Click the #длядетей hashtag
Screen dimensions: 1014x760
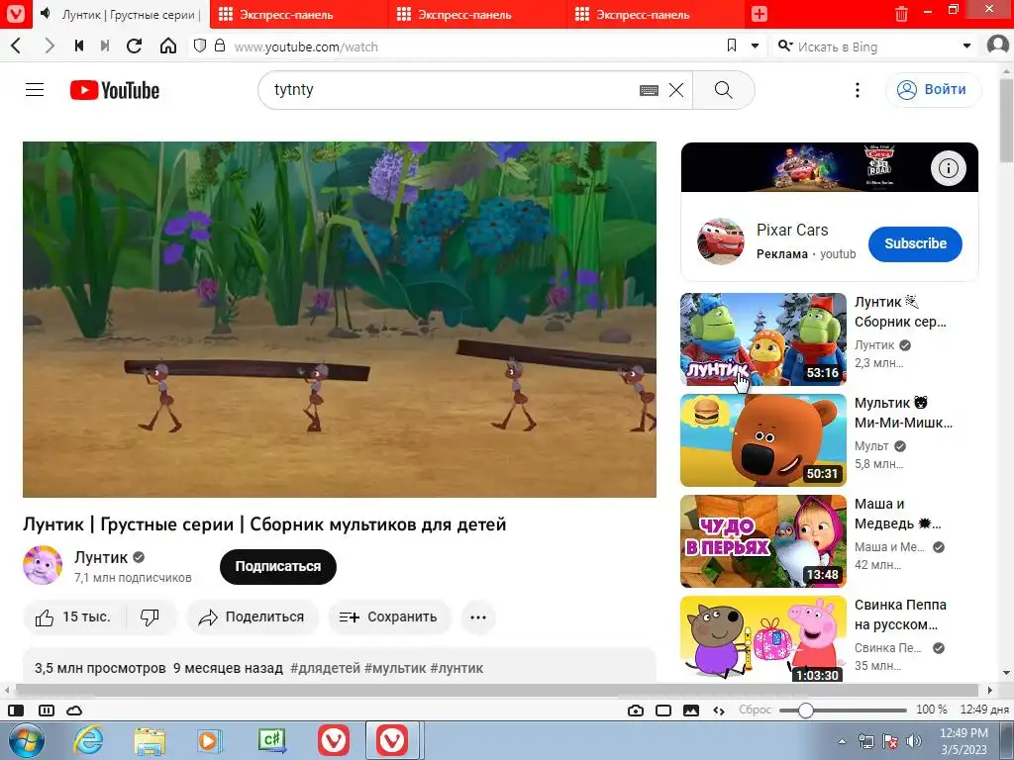[x=325, y=668]
